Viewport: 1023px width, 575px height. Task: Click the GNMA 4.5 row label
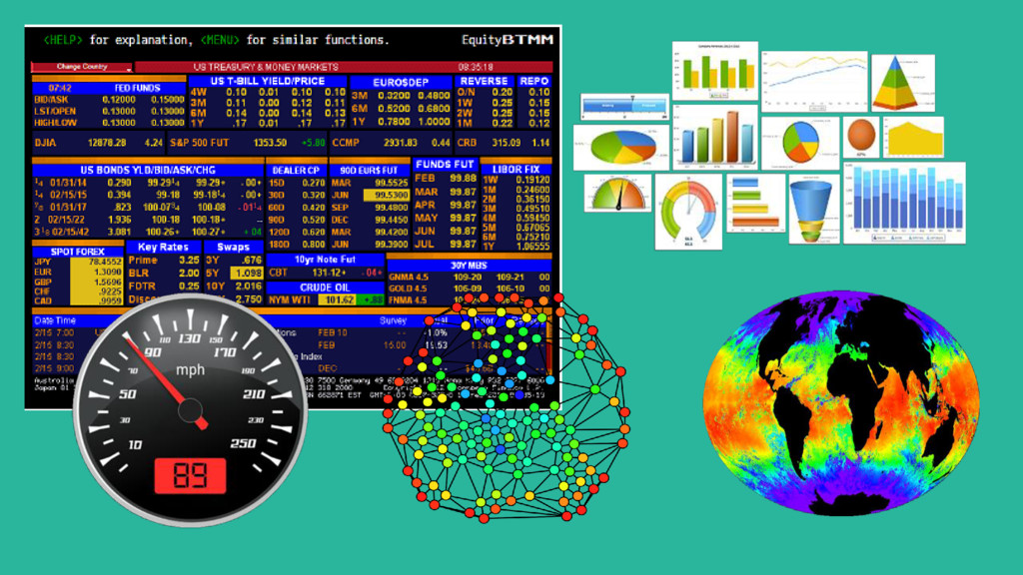[408, 278]
